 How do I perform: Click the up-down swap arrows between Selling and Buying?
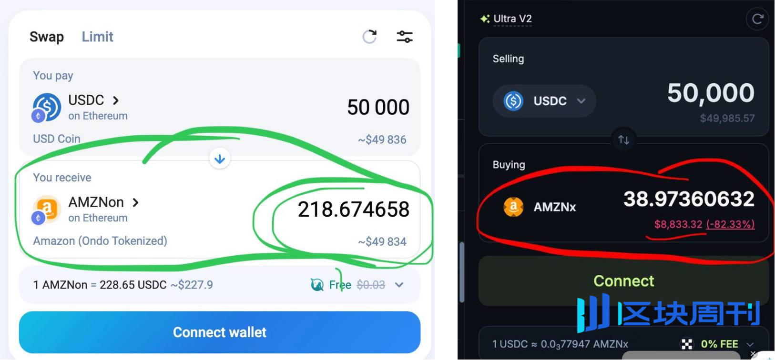tap(623, 140)
